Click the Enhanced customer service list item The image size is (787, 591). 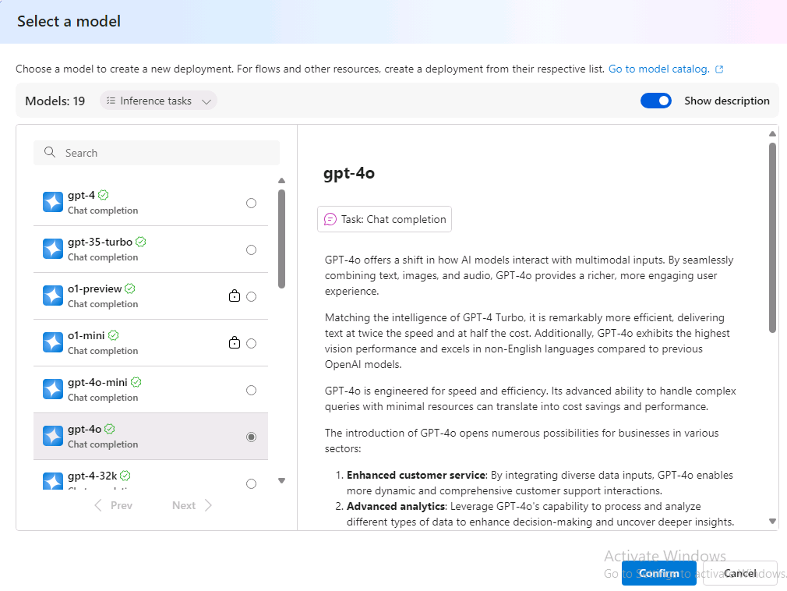pos(539,483)
